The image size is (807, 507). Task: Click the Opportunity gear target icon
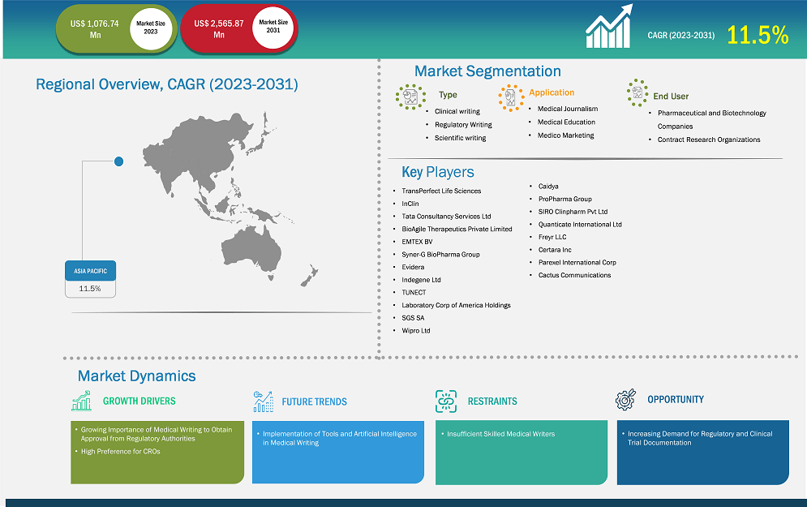[x=625, y=399]
